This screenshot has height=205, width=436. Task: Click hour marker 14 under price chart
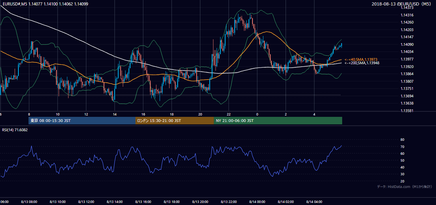click(x=115, y=114)
